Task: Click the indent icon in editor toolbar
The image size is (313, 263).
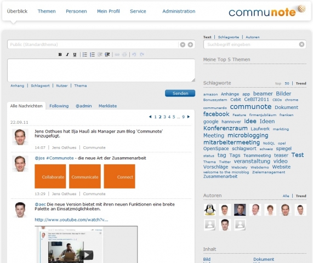Action: (x=107, y=54)
